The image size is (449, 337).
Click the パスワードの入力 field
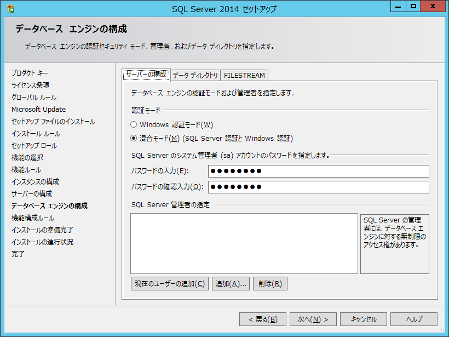(318, 172)
